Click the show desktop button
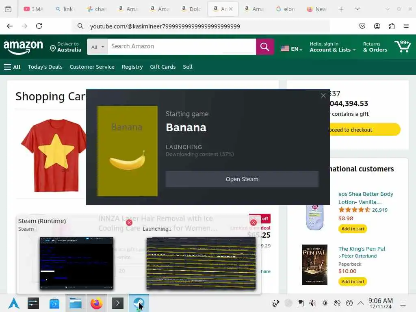Viewport: 416px width, 312px height. tap(403, 303)
